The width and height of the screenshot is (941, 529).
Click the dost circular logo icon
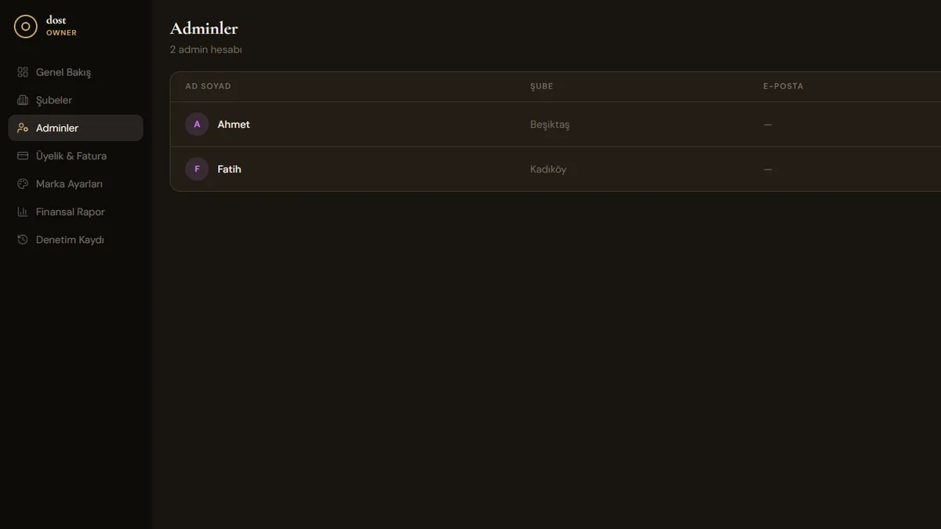[26, 27]
